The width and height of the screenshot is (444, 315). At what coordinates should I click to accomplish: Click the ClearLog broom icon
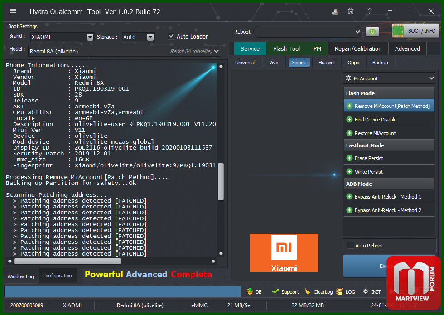pos(308,291)
